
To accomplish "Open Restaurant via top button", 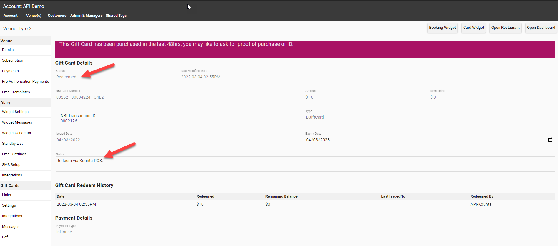I will click(505, 28).
